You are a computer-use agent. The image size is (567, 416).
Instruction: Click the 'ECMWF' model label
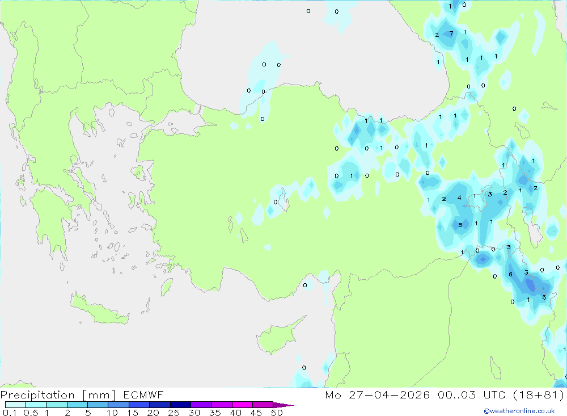143,394
